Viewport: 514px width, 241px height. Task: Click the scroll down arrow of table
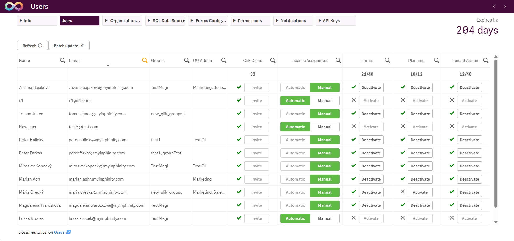point(495,222)
